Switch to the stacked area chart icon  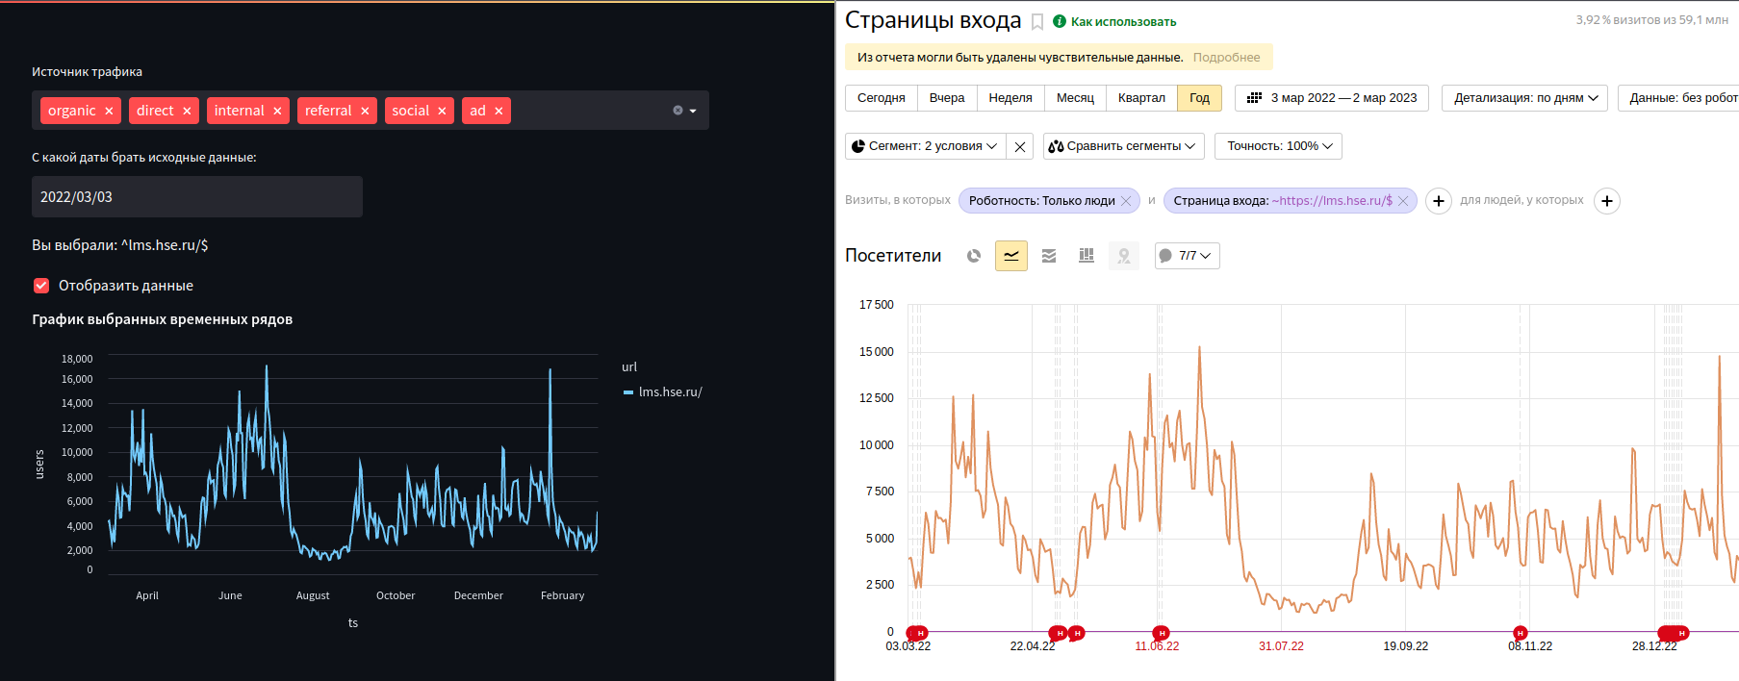(1049, 256)
